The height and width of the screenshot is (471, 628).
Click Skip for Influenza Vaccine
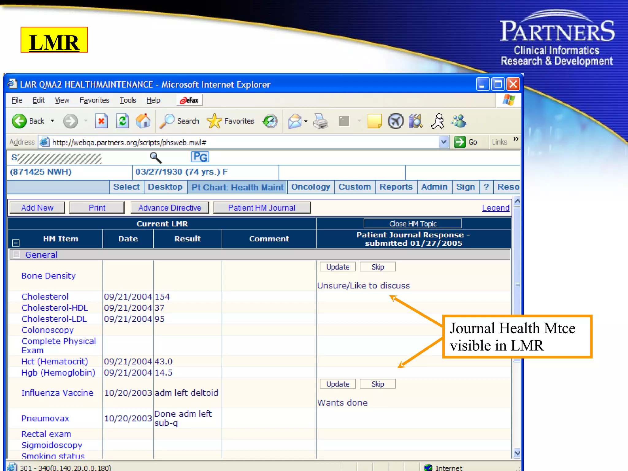click(377, 384)
